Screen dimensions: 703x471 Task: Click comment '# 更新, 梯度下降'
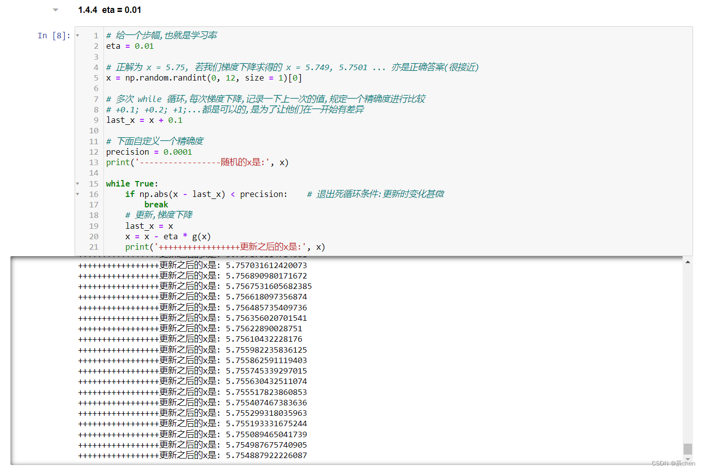tap(159, 215)
